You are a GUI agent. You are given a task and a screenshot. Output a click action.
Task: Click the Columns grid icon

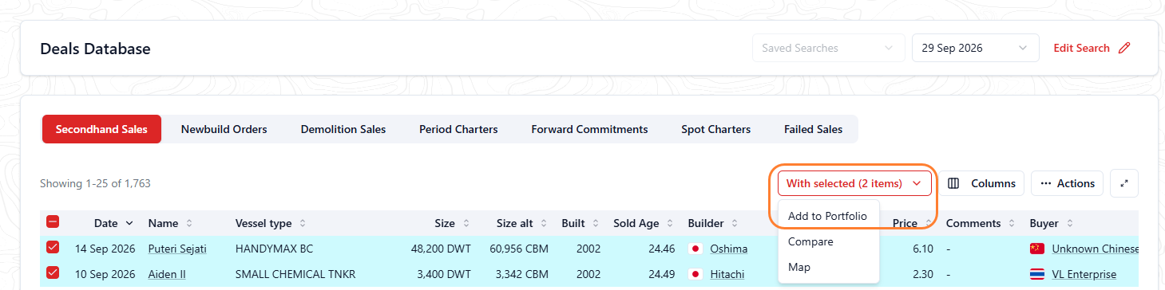click(953, 183)
